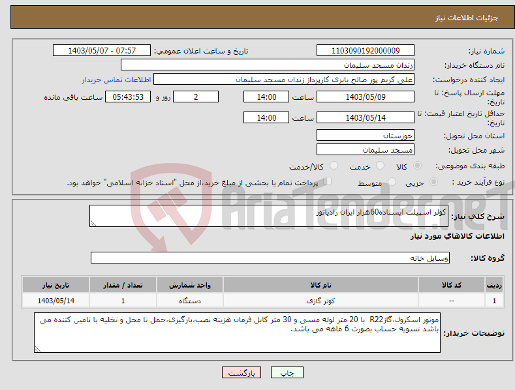The image size is (515, 390).
Task: Click the چاپ print button
Action: tap(287, 372)
